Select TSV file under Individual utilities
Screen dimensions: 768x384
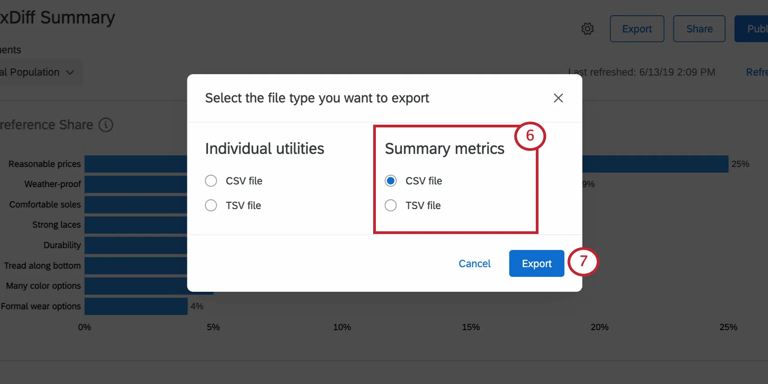[211, 206]
